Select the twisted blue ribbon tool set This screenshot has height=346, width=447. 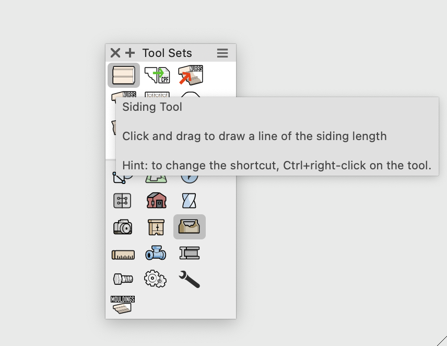coord(189,200)
